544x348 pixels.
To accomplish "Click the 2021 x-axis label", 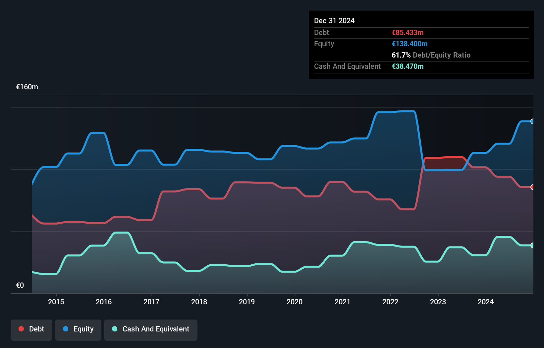I will [342, 302].
